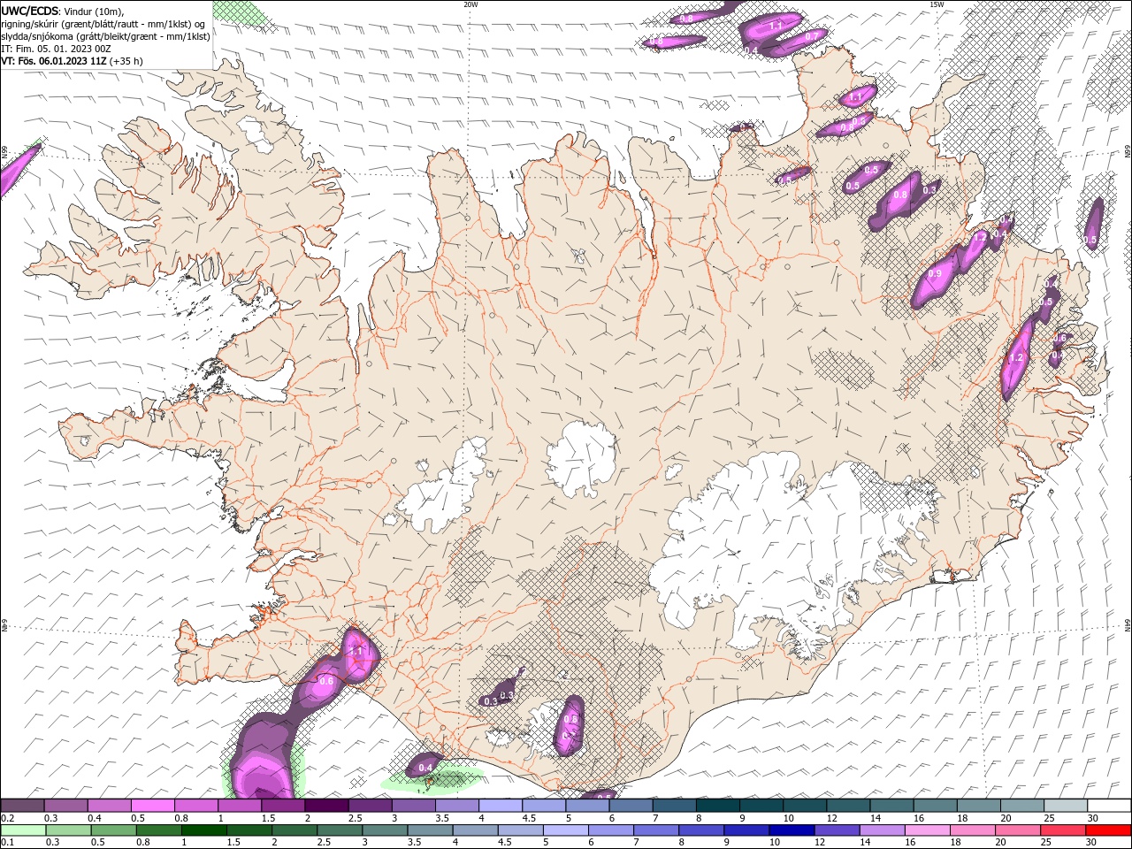
Task: Click the (+35 h) forecast offset text
Action: point(126,61)
